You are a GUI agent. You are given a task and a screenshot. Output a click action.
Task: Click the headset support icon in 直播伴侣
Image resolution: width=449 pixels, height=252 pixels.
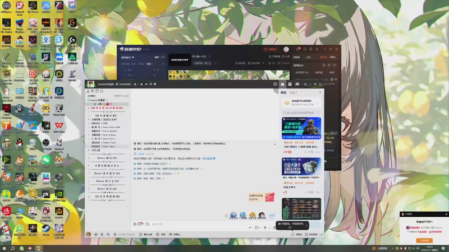pyautogui.click(x=305, y=49)
